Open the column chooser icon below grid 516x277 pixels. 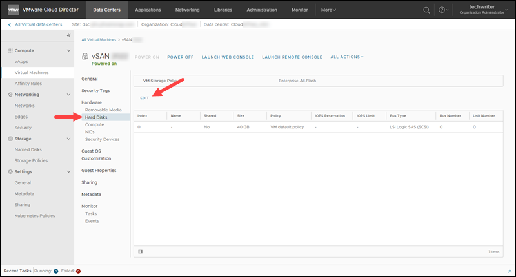[141, 252]
